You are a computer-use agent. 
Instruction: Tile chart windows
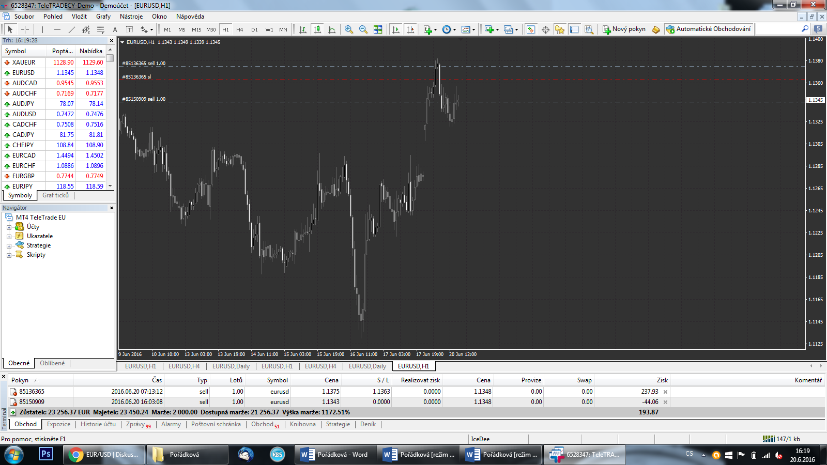pyautogui.click(x=378, y=29)
